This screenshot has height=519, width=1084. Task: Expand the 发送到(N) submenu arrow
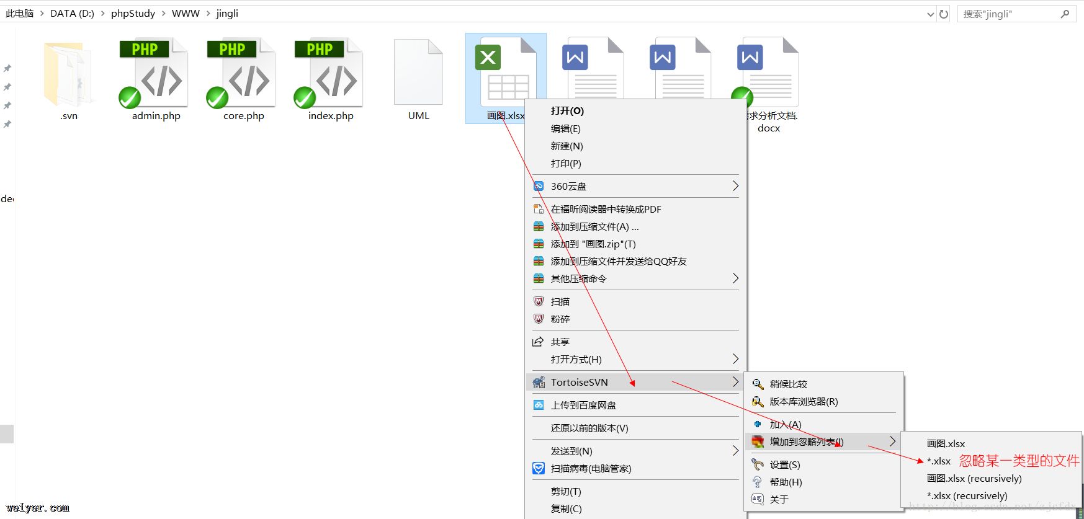point(735,451)
